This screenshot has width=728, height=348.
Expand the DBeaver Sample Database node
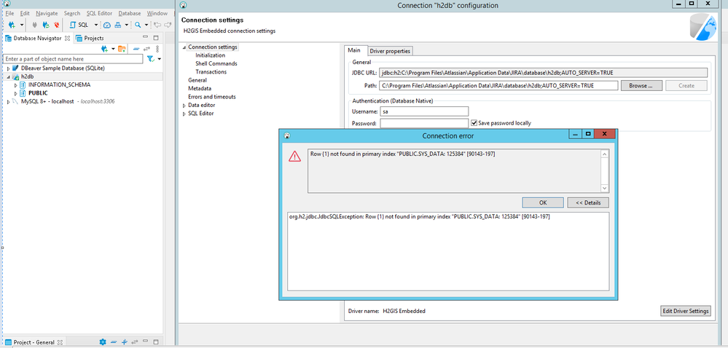8,68
